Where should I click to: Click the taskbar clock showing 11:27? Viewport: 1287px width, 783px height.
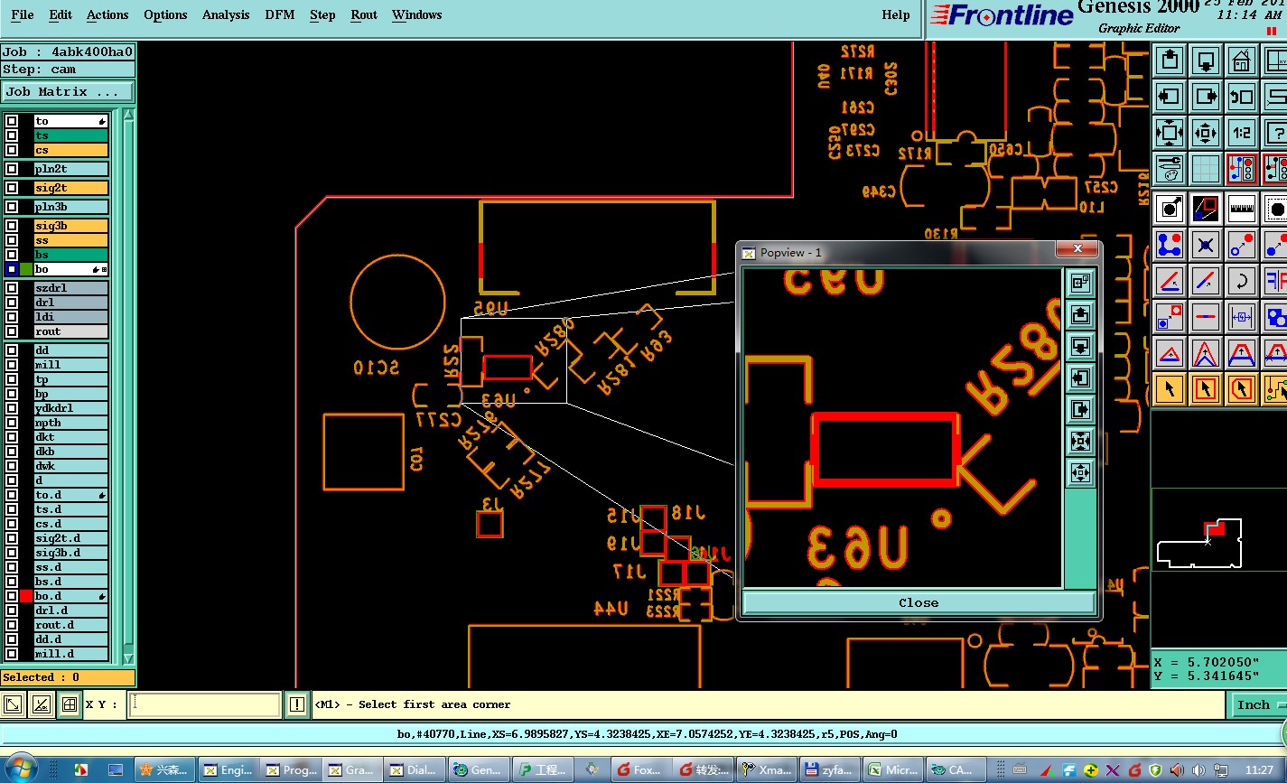[x=1259, y=769]
